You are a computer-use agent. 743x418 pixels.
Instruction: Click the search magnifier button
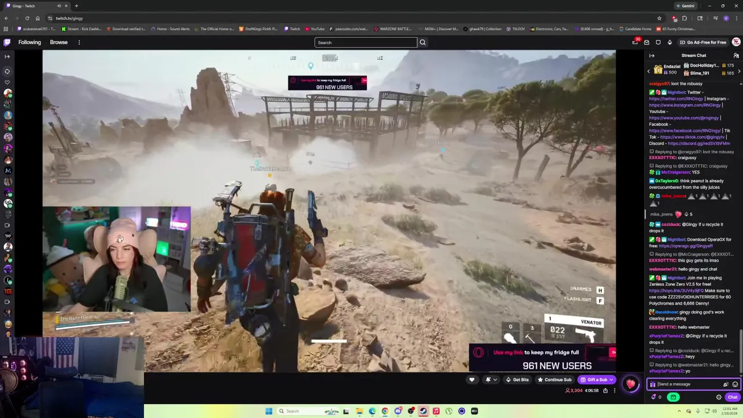click(423, 42)
